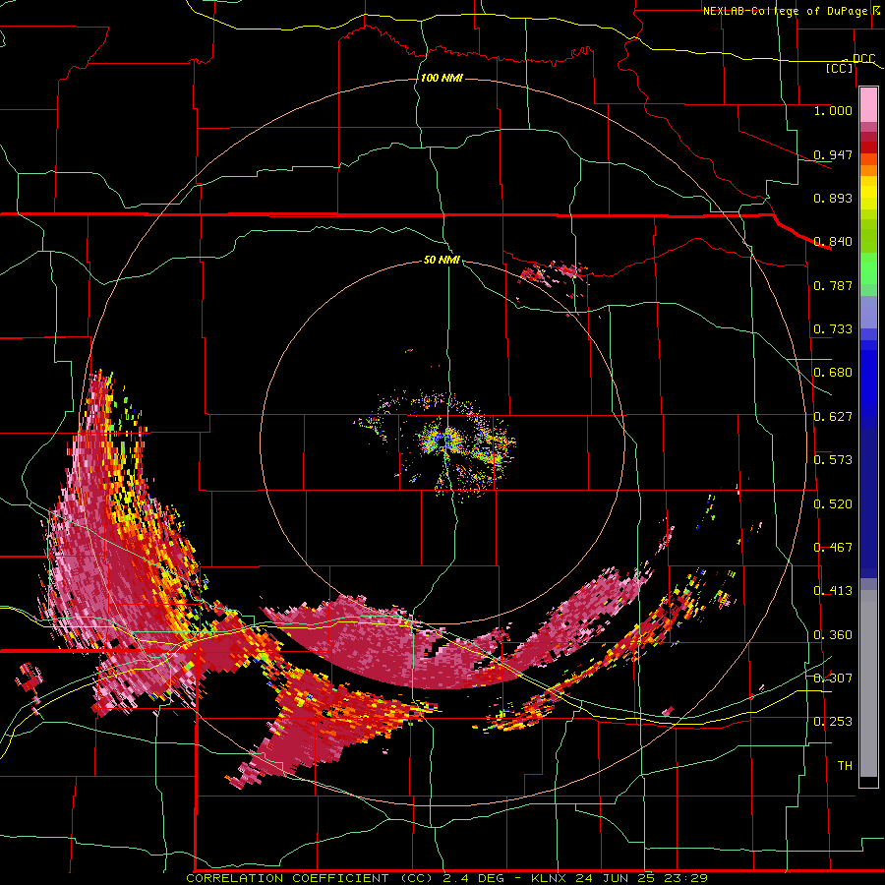
Task: Click the 100 NMI range ring label
Action: 442,78
